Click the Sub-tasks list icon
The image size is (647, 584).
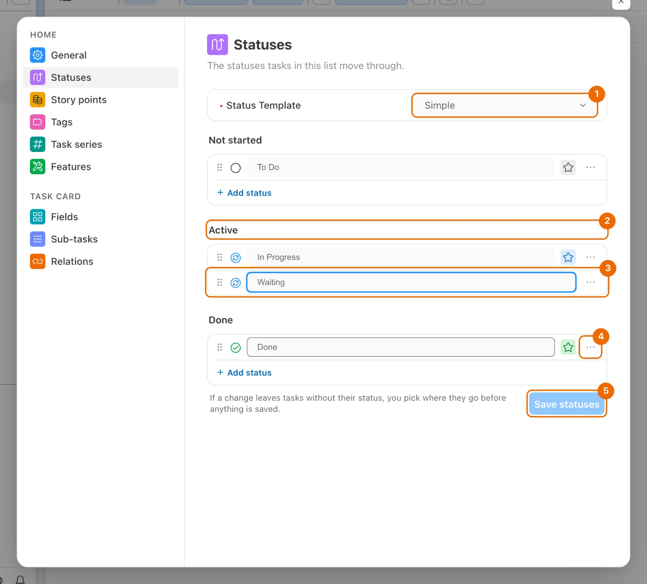38,239
